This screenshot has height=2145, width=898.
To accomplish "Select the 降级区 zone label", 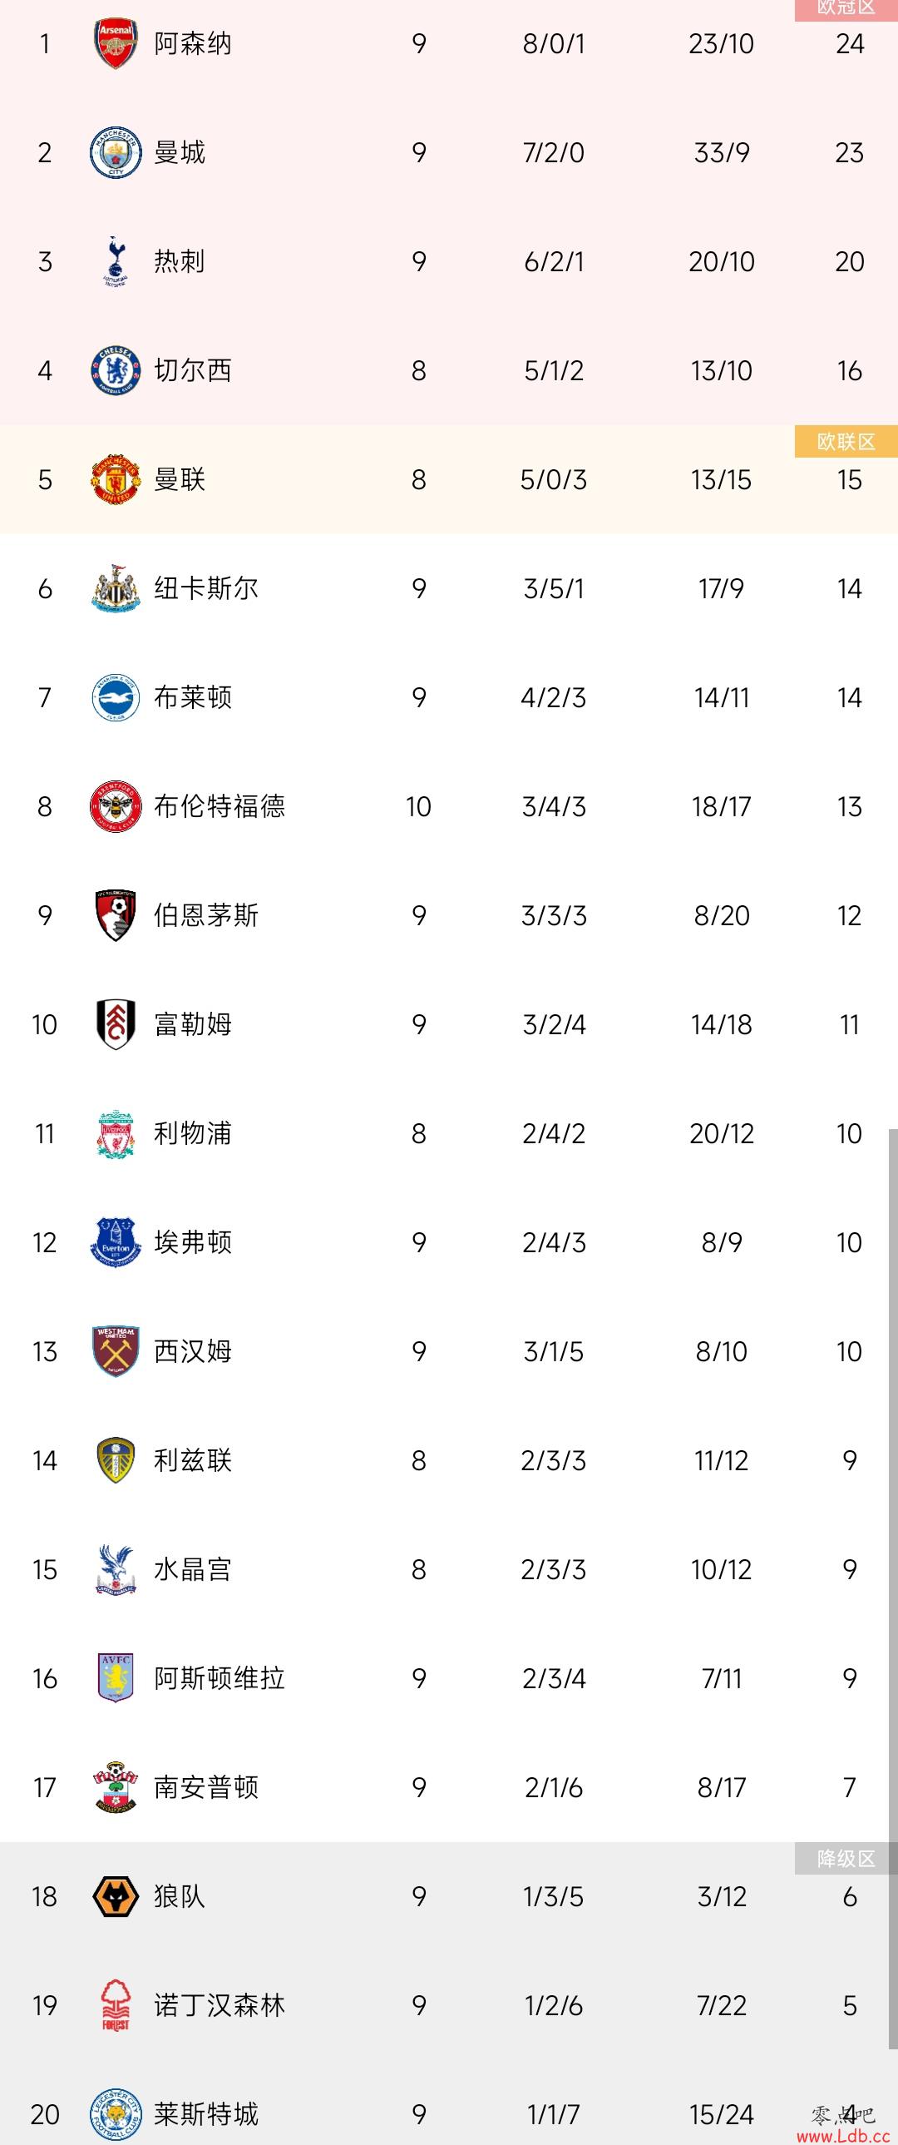I will tap(846, 1859).
